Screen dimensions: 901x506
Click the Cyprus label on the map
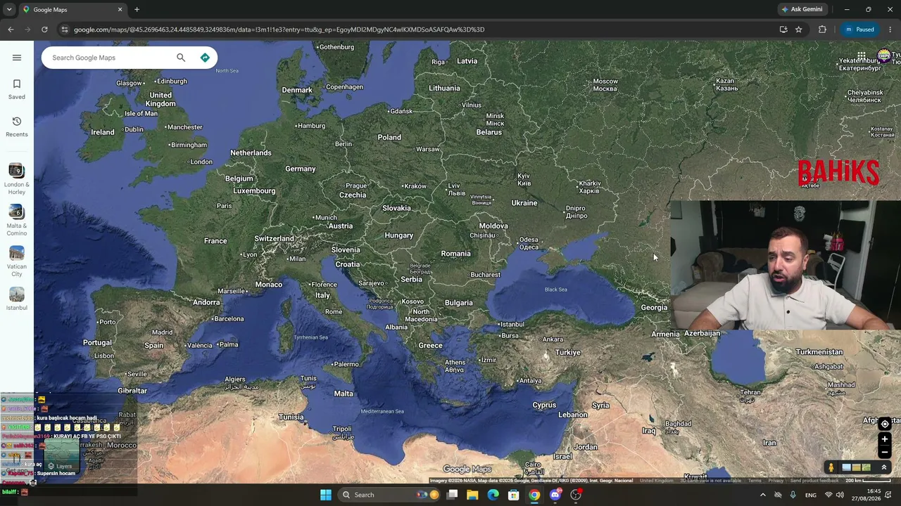[x=544, y=406]
